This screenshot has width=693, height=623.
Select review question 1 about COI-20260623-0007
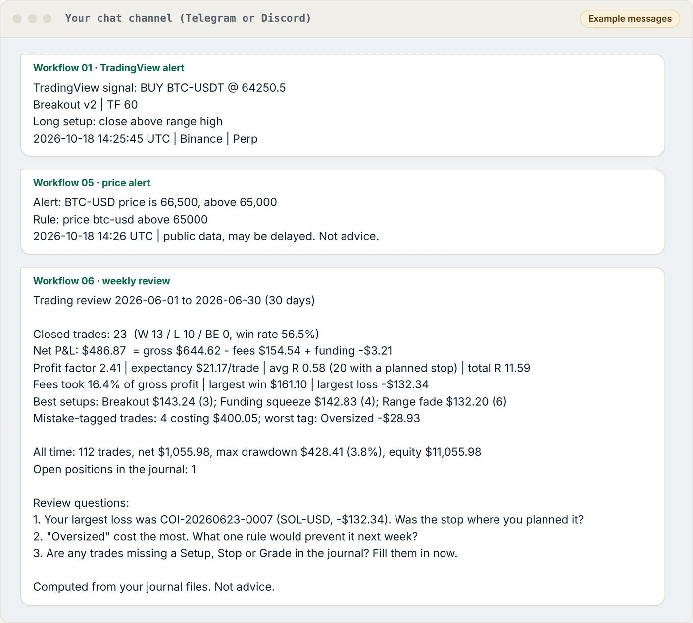click(308, 520)
